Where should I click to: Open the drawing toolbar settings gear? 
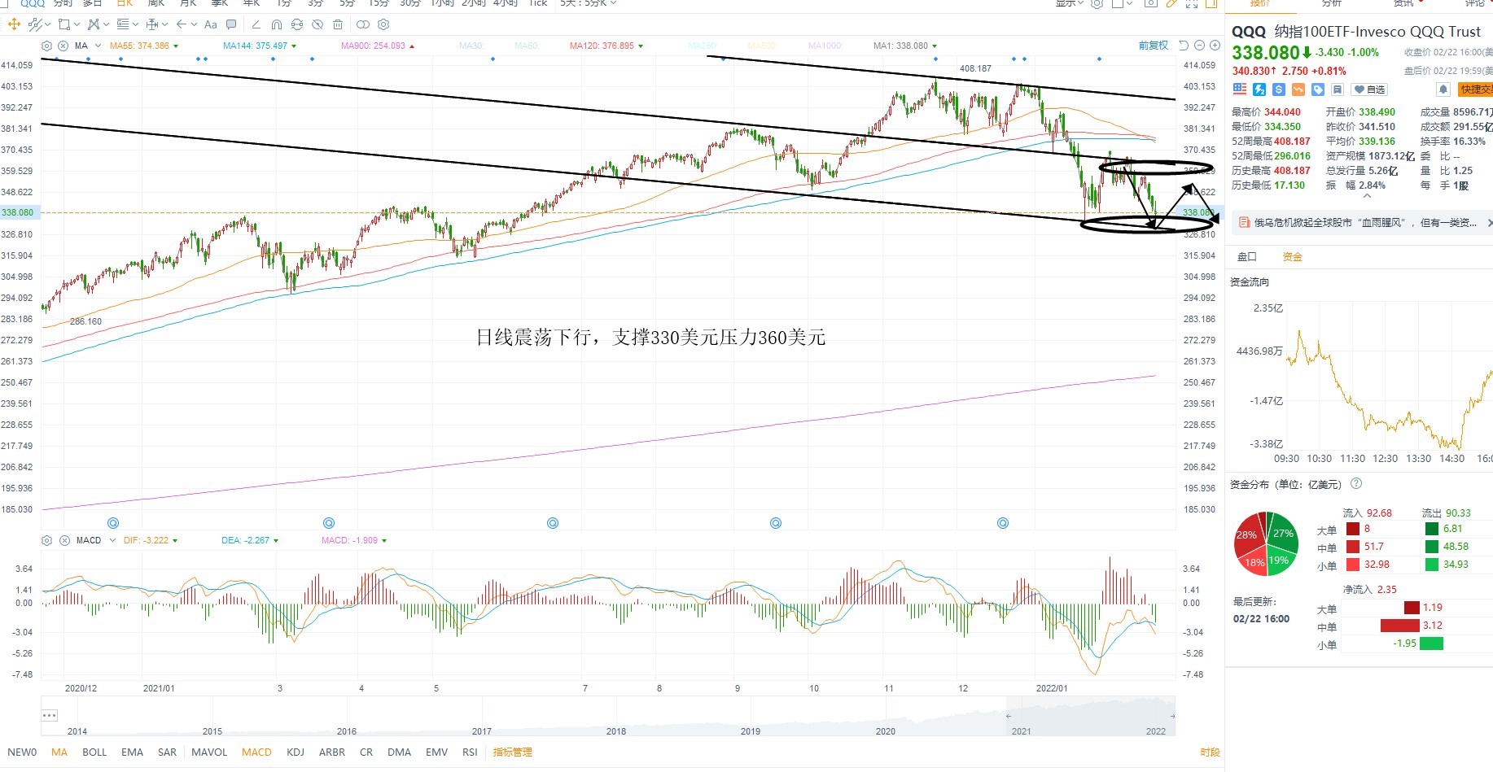(x=383, y=24)
